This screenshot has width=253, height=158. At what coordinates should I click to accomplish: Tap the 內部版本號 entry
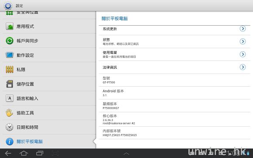point(174,133)
